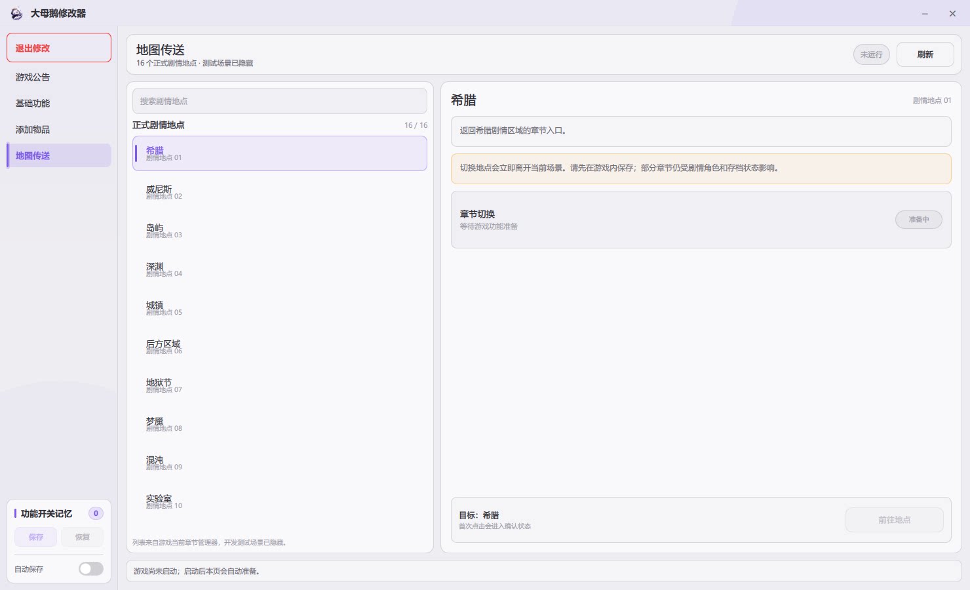This screenshot has width=970, height=590.
Task: Click the 恢复 button in 功能开关记忆
Action: (x=82, y=537)
